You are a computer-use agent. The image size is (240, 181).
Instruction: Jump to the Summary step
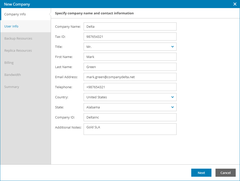coord(12,87)
